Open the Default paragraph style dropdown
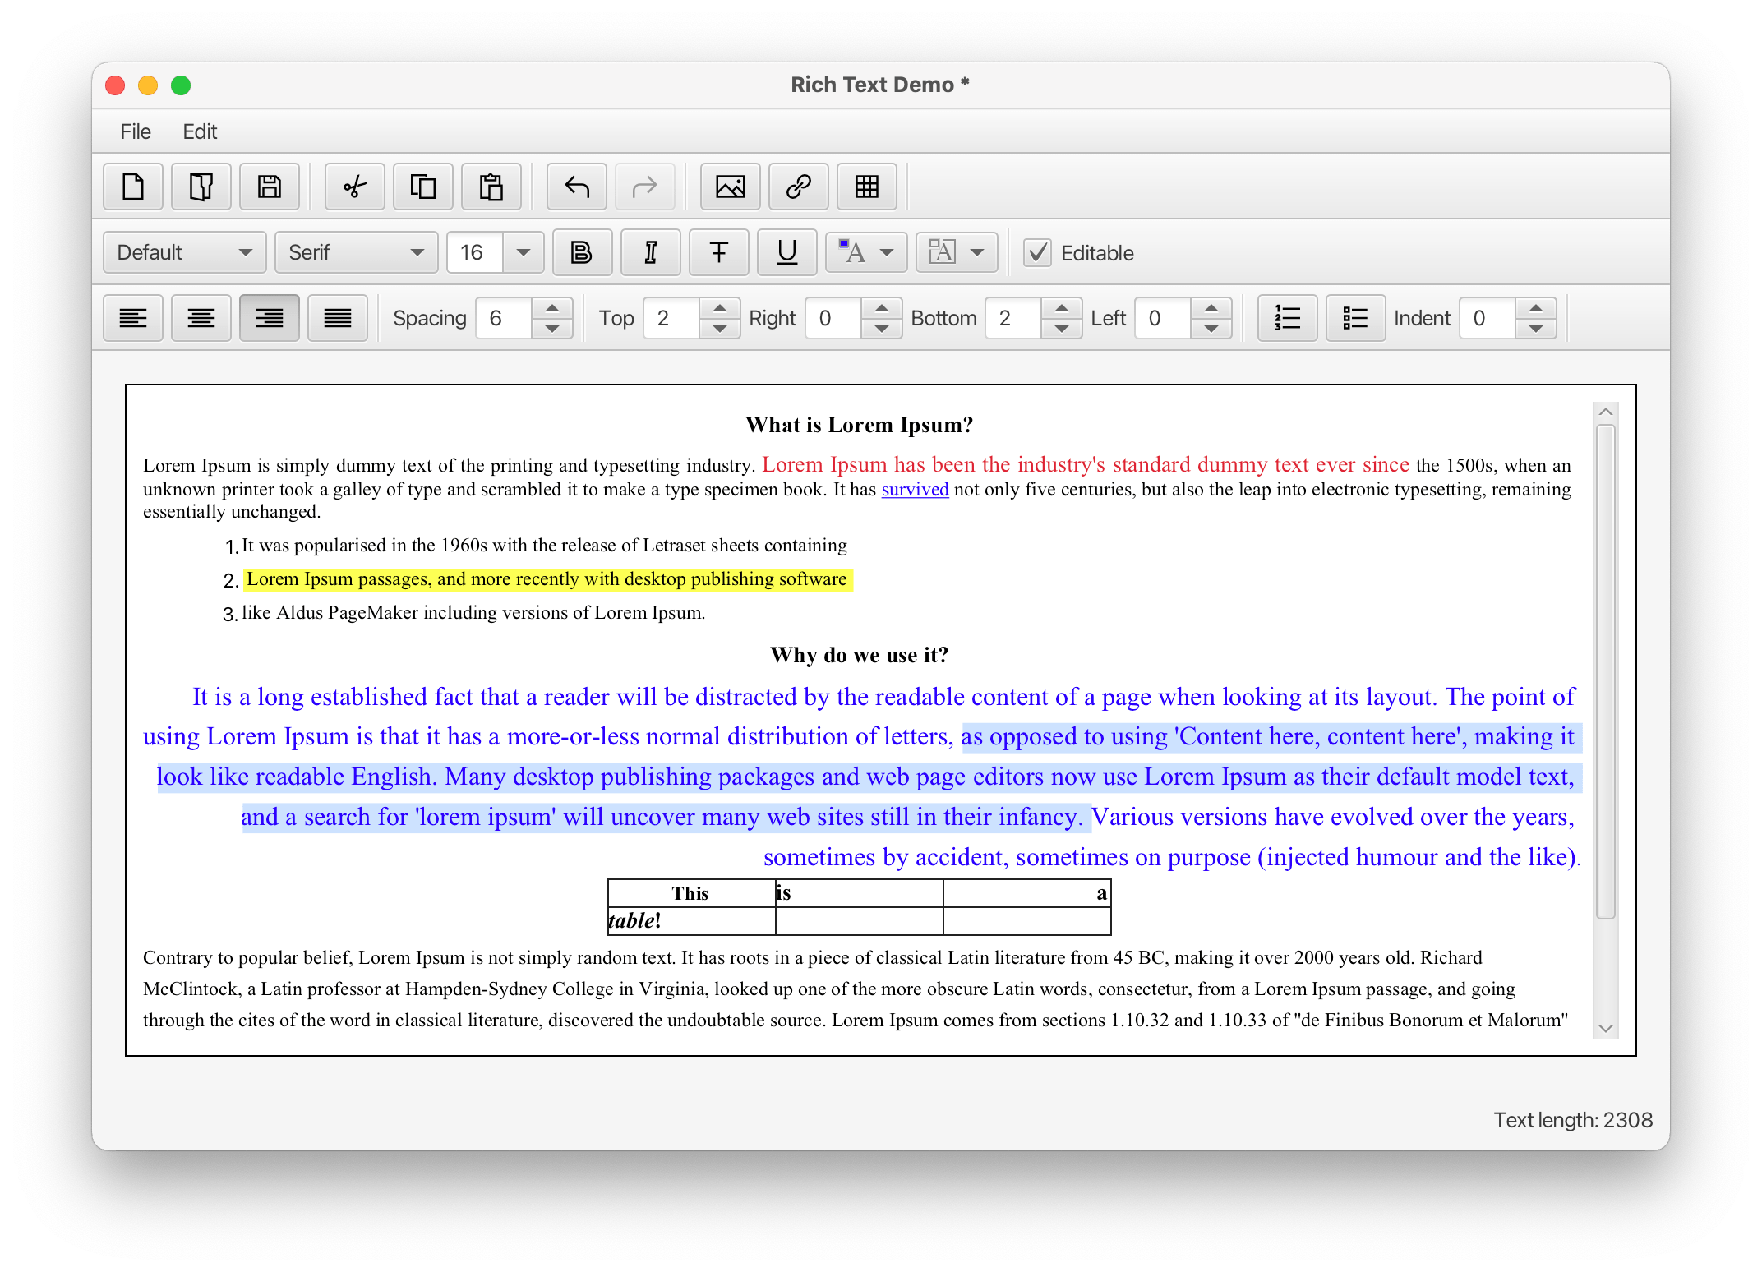The image size is (1762, 1272). (x=185, y=252)
